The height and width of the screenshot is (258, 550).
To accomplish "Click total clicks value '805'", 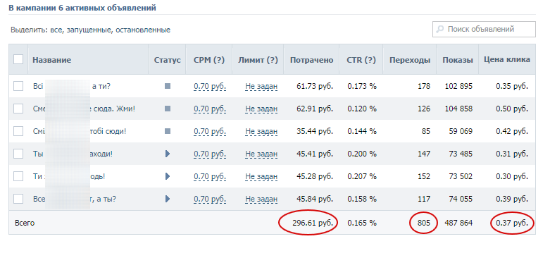I will pos(423,223).
